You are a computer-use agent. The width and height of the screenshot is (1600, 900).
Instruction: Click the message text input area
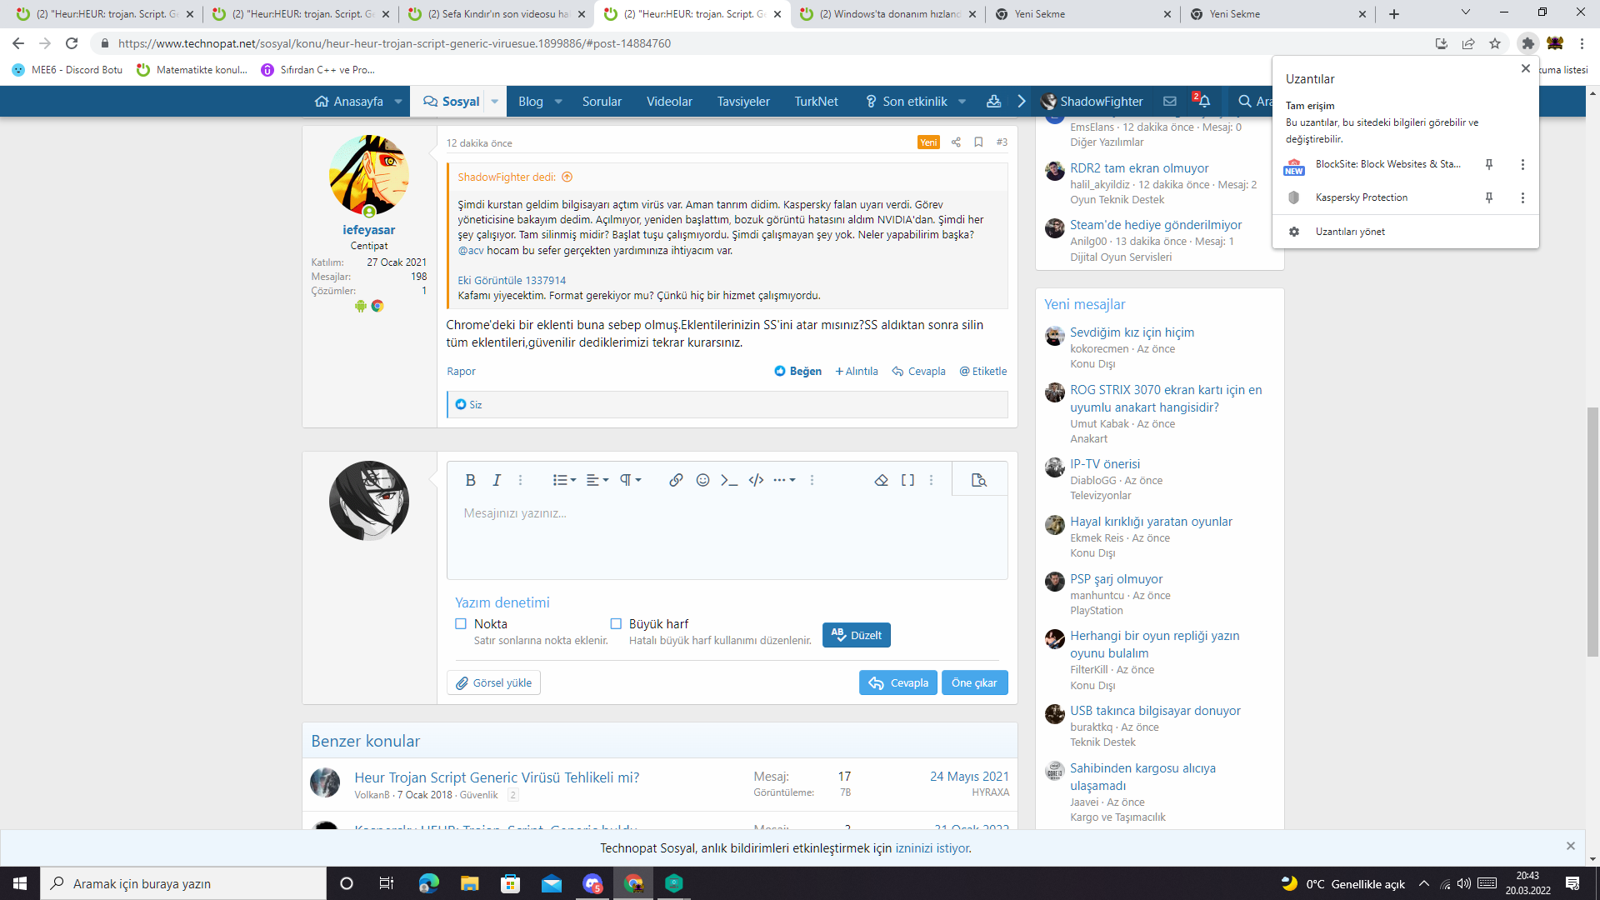point(727,537)
